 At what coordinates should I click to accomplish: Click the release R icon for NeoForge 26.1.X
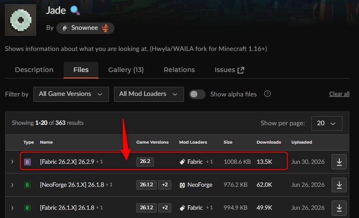27,185
